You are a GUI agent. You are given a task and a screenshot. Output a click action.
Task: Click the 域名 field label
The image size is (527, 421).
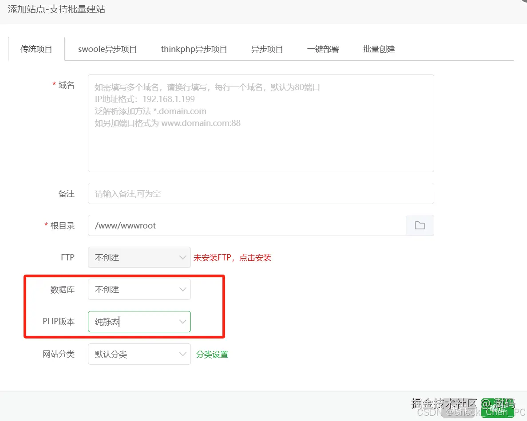point(66,85)
